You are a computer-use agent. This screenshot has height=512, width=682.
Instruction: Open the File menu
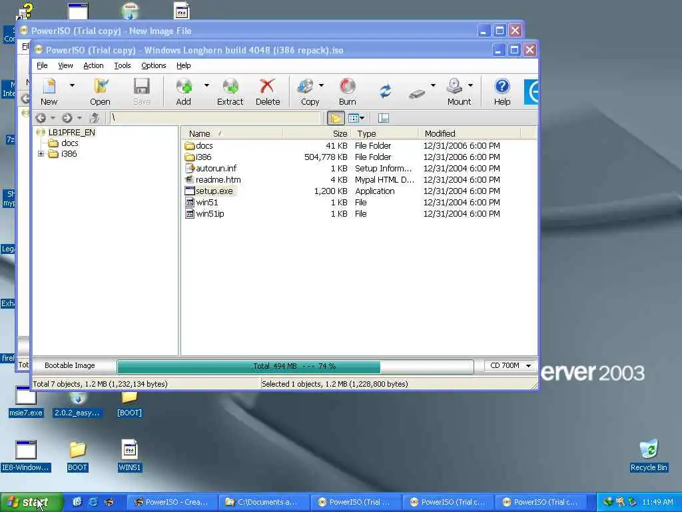[x=42, y=65]
